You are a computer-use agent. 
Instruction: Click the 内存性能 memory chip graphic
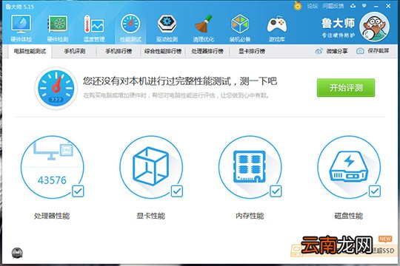coord(250,167)
